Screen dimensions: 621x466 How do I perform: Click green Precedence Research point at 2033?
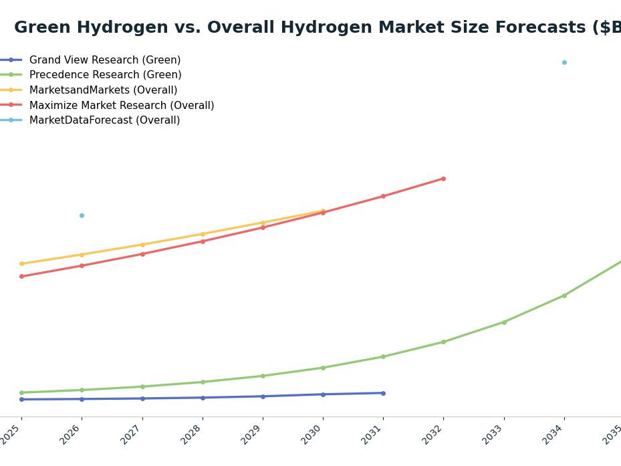(x=504, y=322)
